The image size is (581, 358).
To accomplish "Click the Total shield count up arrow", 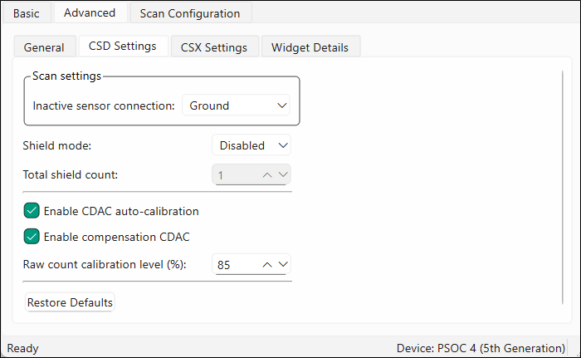I will point(267,174).
